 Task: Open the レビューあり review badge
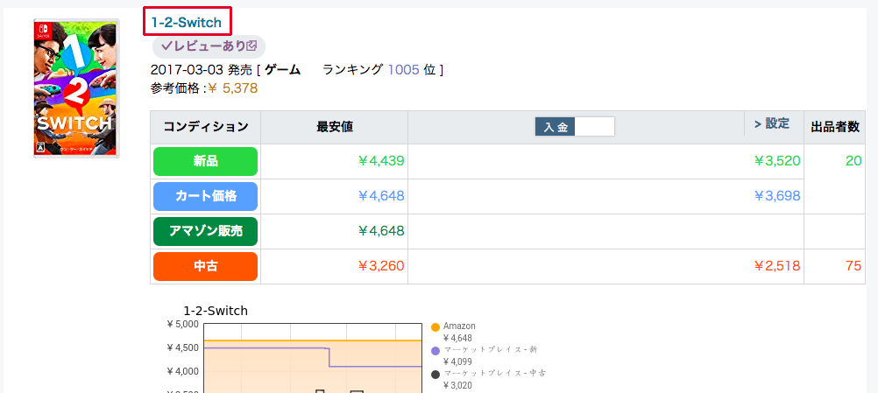coord(209,46)
